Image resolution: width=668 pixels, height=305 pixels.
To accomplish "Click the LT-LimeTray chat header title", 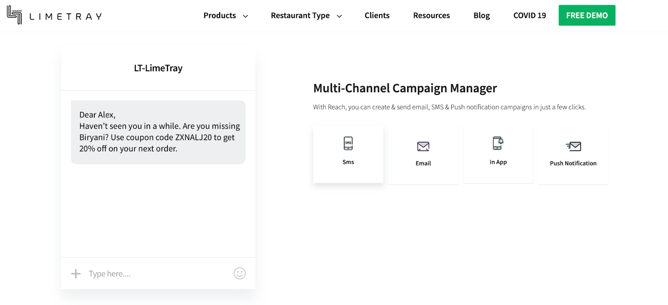I will click(158, 68).
